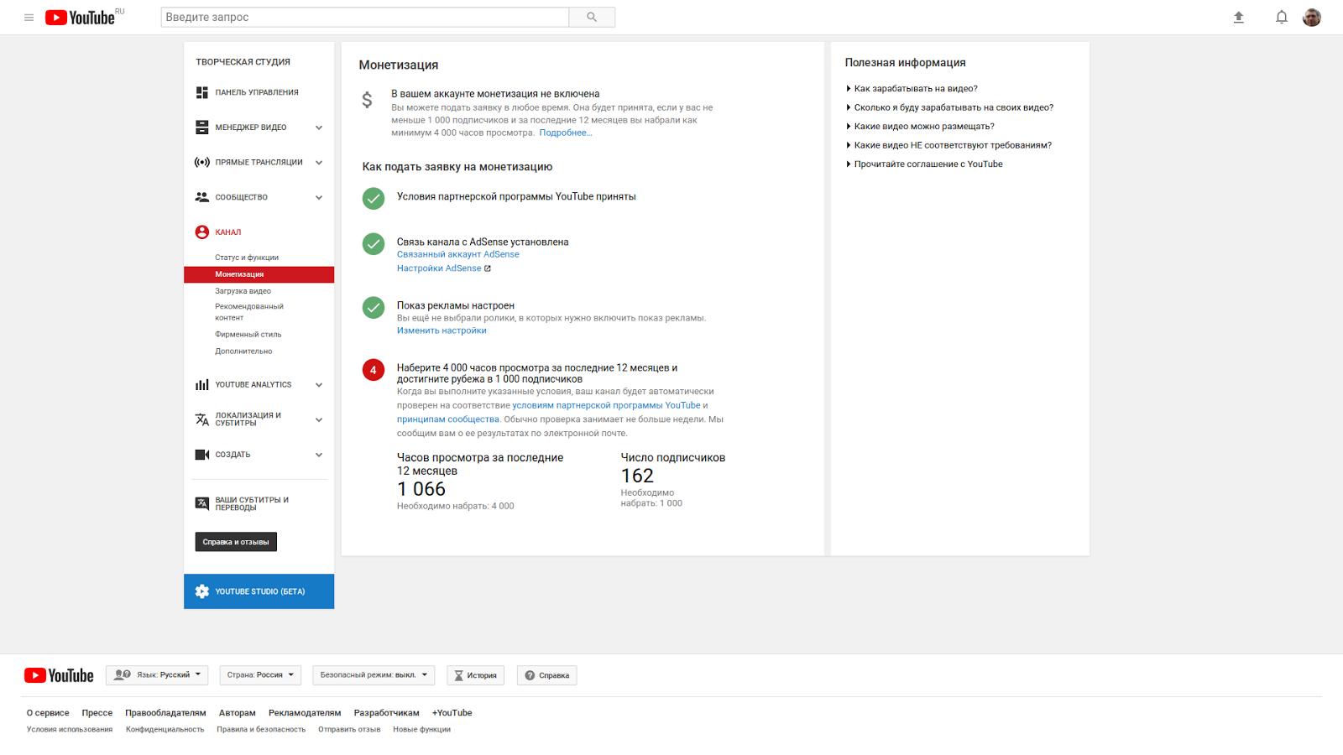Open the notifications bell icon

1281,17
